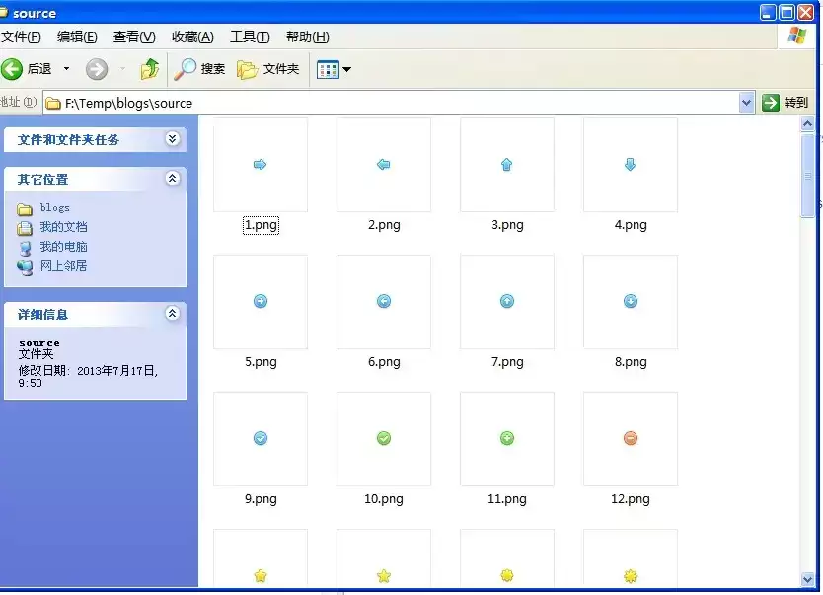Click the green Back arrow icon
This screenshot has width=823, height=595.
click(x=12, y=69)
